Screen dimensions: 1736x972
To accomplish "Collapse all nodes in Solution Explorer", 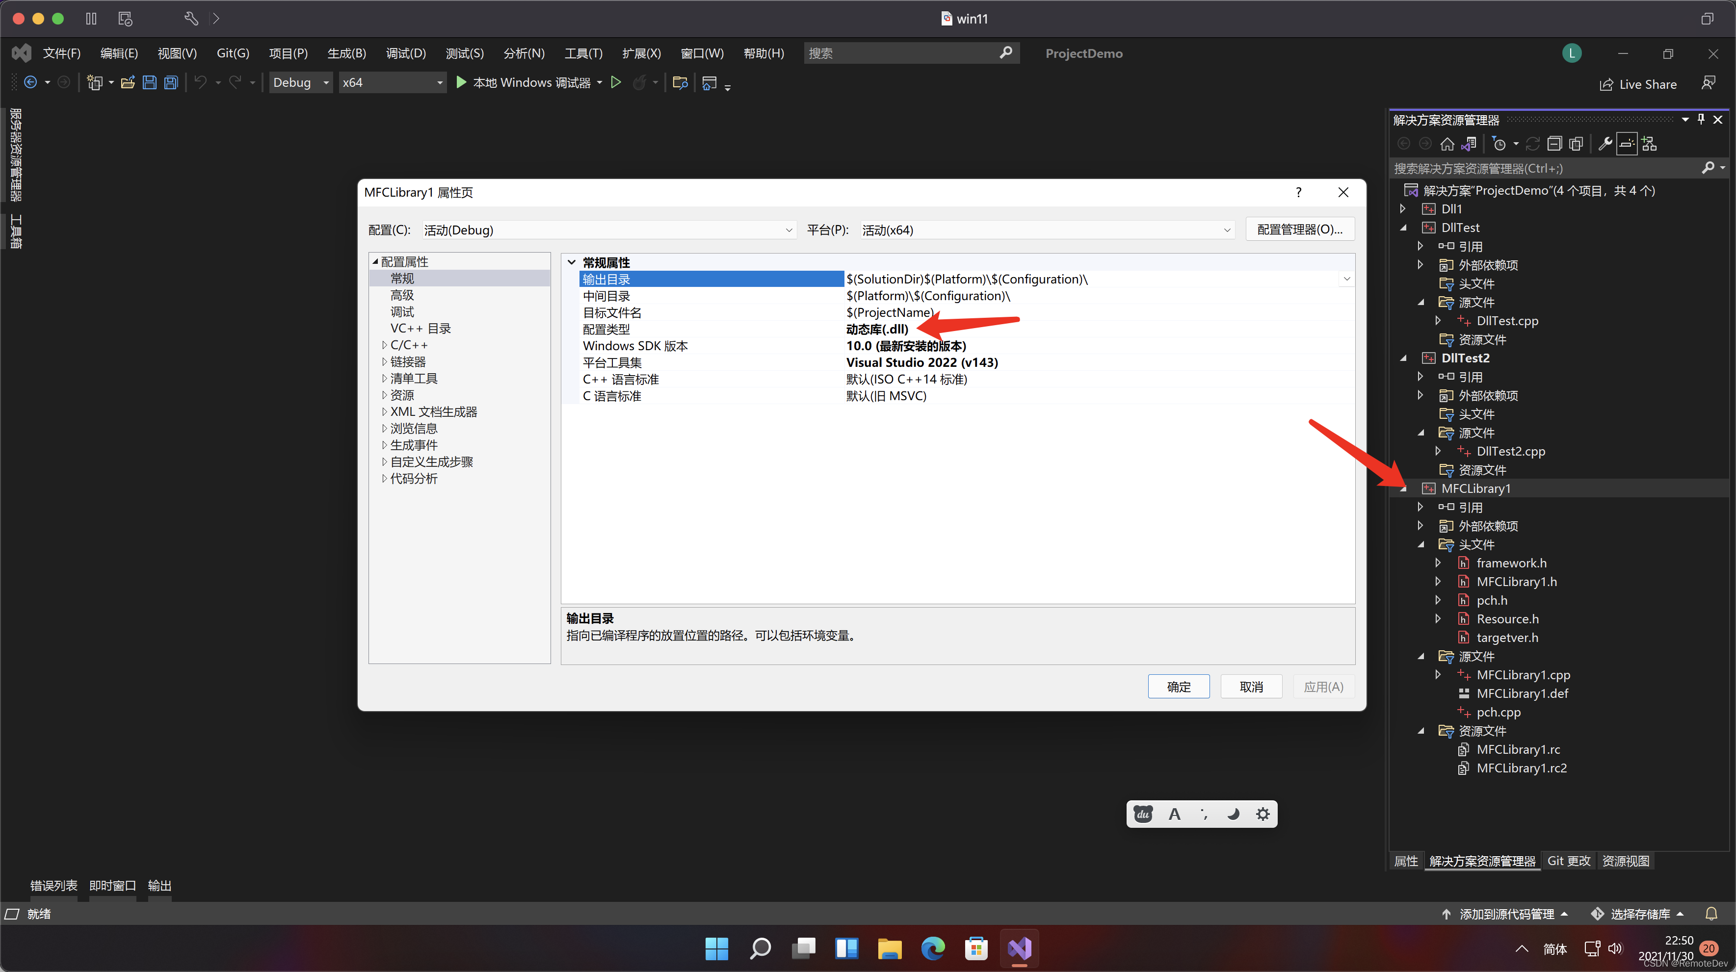I will pos(1554,144).
